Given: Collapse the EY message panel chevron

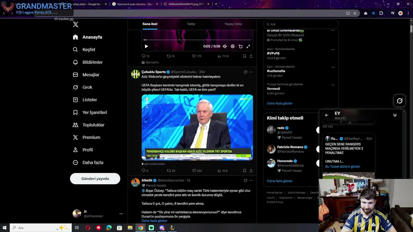Looking at the screenshot, I should pyautogui.click(x=395, y=115).
